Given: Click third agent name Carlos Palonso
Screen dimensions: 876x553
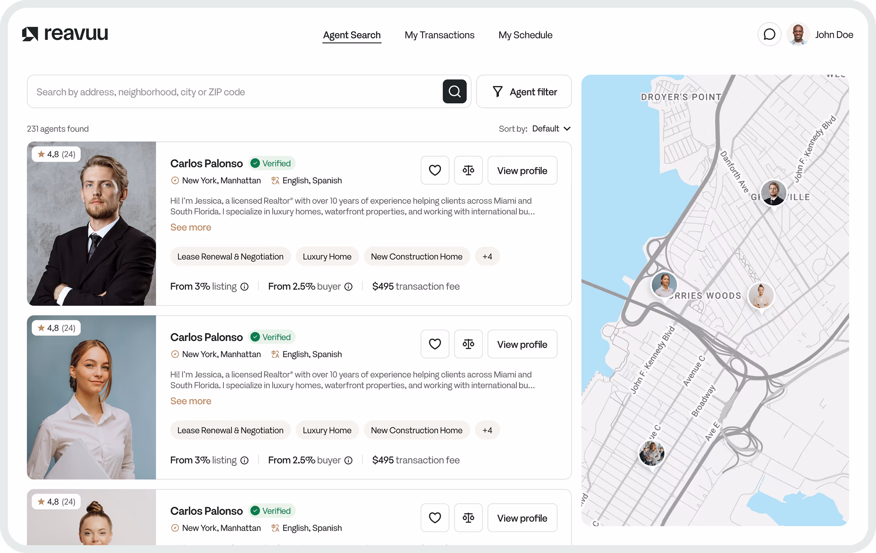Looking at the screenshot, I should point(206,511).
